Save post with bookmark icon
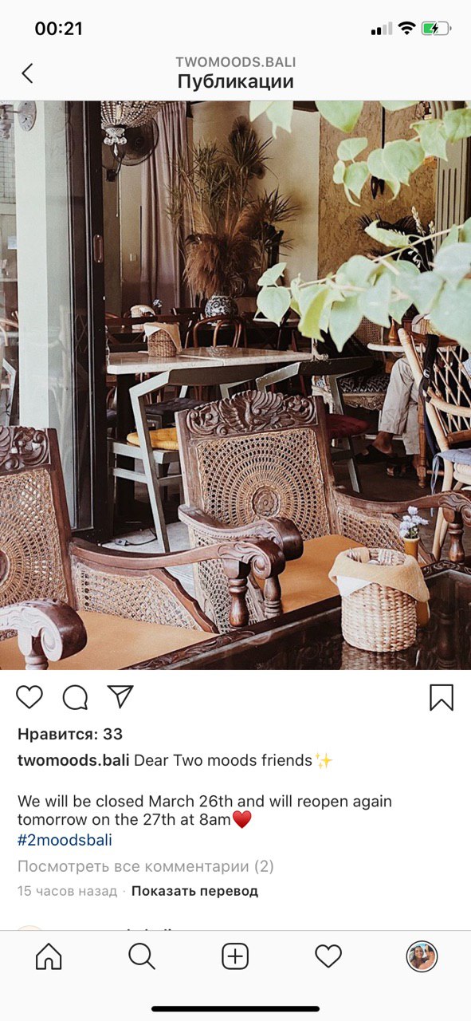 click(x=442, y=697)
